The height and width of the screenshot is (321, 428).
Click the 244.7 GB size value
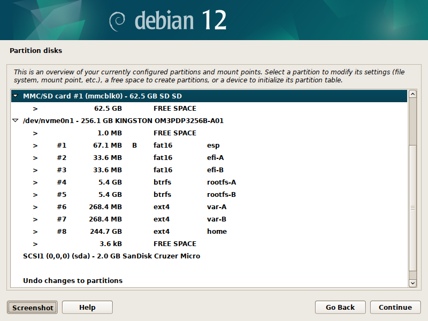coord(106,231)
